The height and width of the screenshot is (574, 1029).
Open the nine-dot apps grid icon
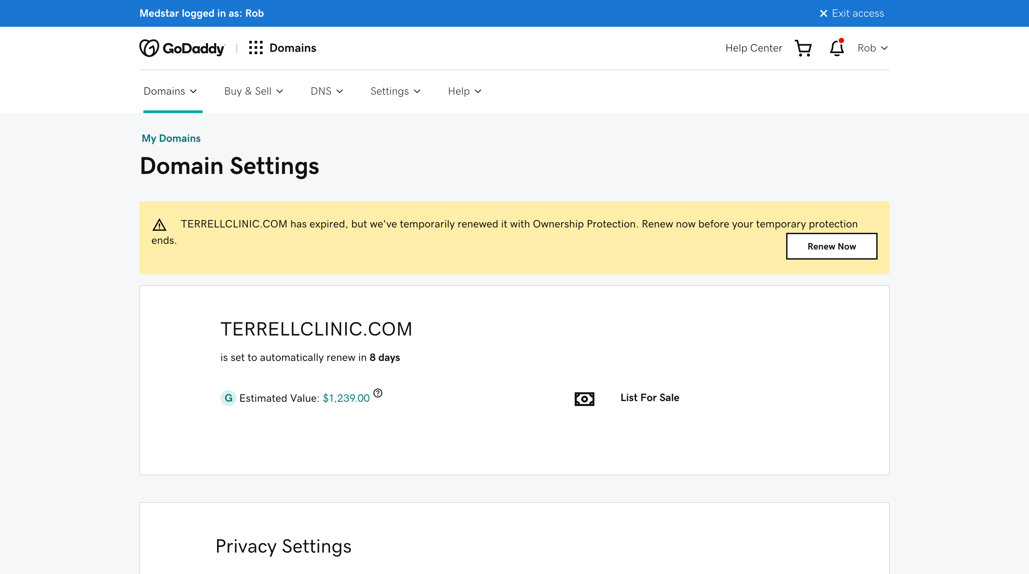click(x=256, y=48)
